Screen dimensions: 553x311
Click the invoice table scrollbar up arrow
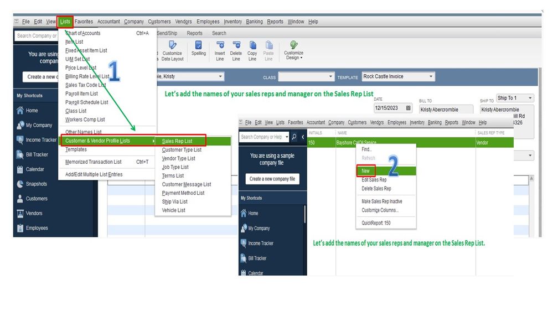(531, 178)
